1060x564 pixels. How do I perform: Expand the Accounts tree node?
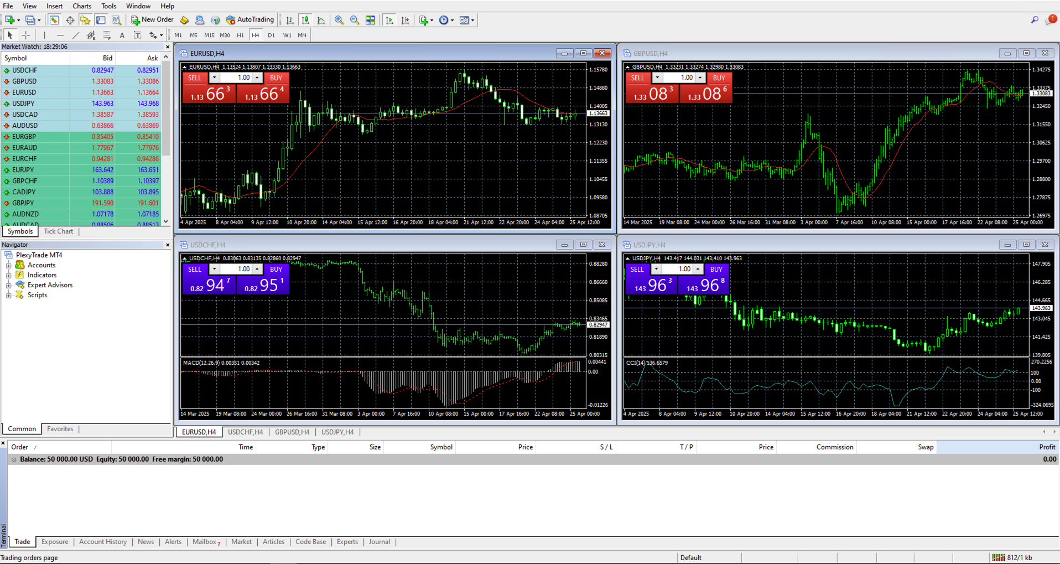(x=9, y=266)
